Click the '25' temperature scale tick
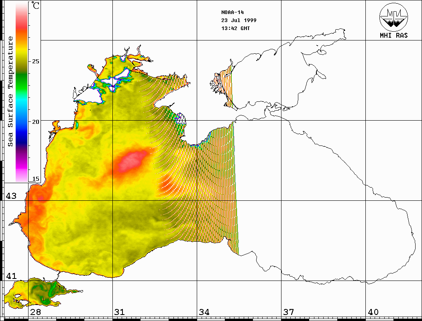Viewport: 422px width, 321px height. tap(35, 61)
